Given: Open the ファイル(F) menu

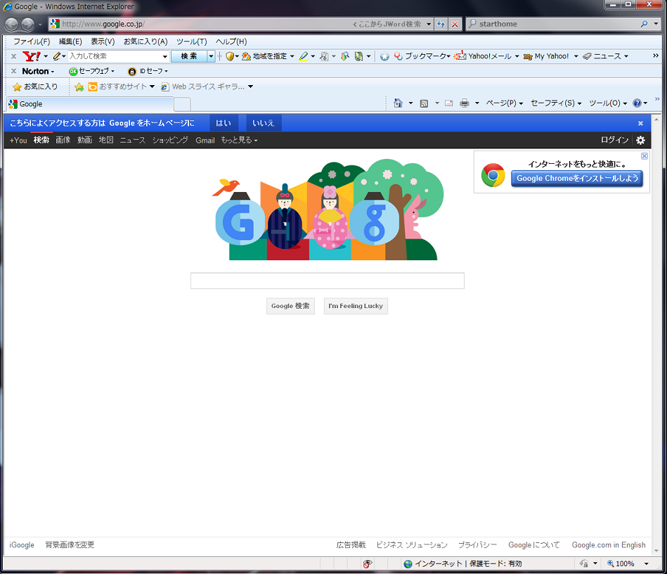Looking at the screenshot, I should pos(32,42).
